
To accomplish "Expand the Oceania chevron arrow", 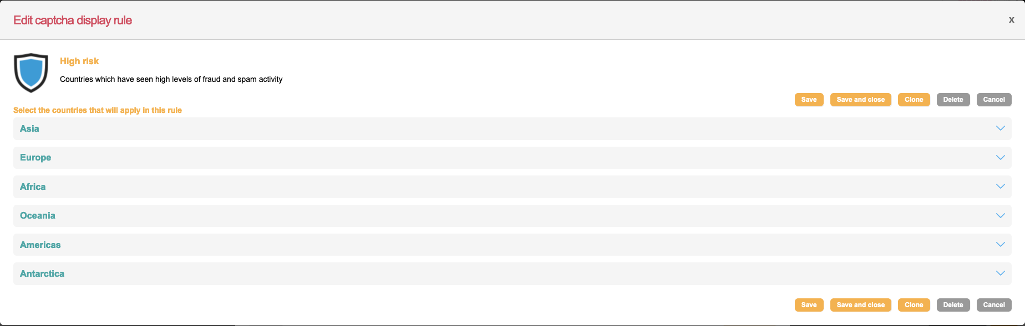I will coord(1000,216).
